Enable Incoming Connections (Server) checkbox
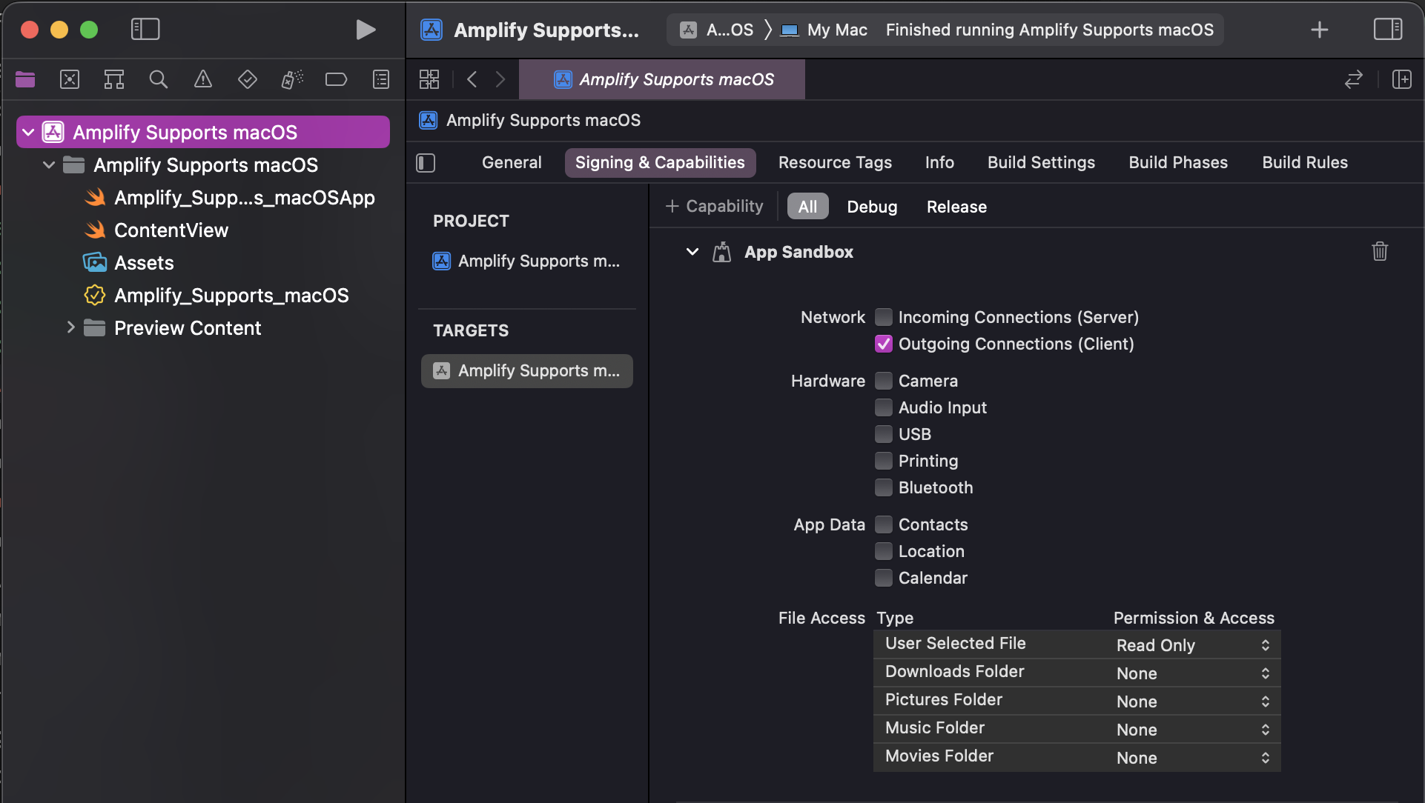Screen dimensions: 1425x803 tap(884, 317)
